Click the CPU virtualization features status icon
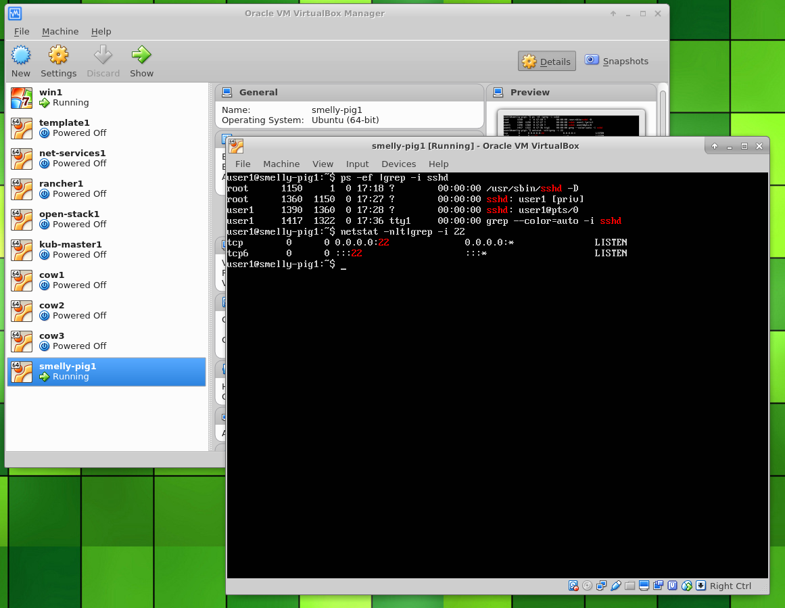This screenshot has width=785, height=608. (672, 586)
